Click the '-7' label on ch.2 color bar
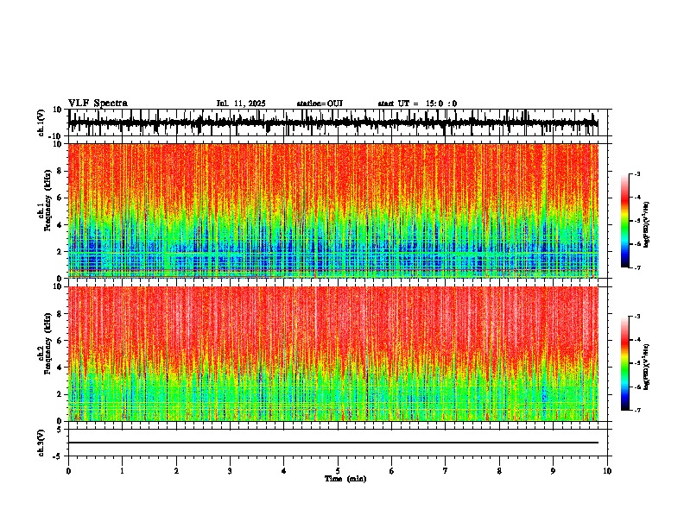The image size is (684, 528). tap(637, 410)
